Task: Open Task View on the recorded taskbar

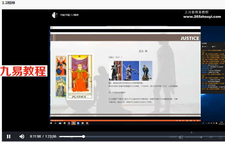Action: [x=55, y=123]
